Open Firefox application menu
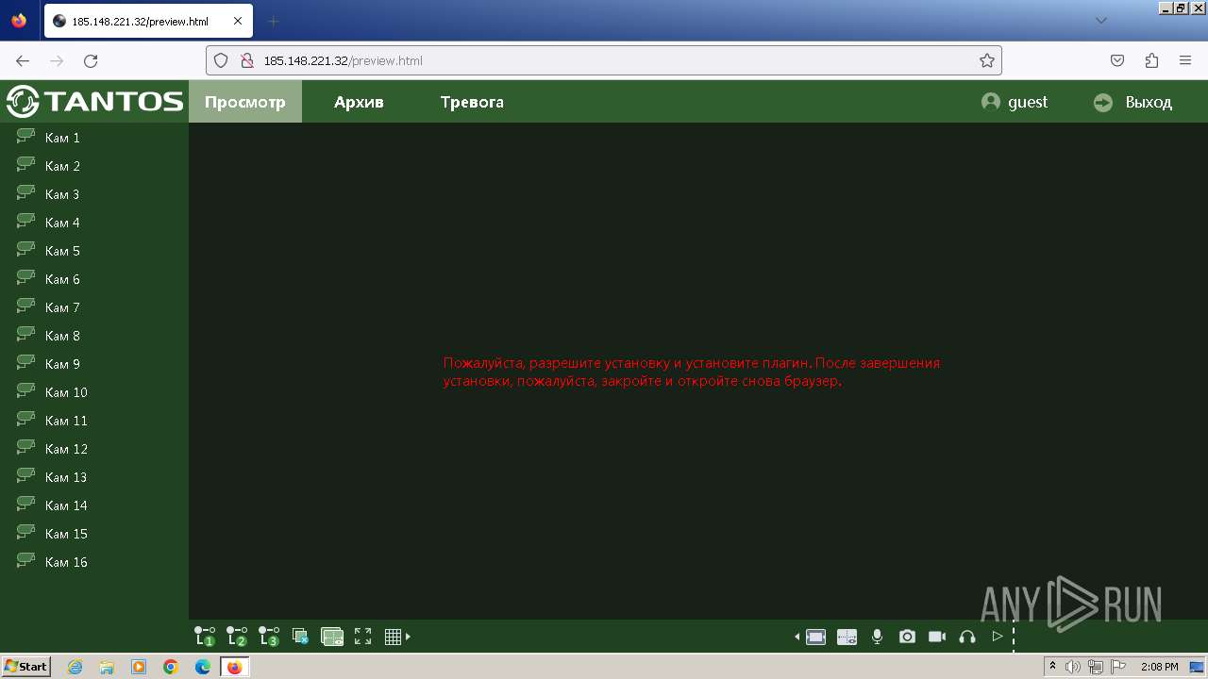The width and height of the screenshot is (1208, 679). [x=1185, y=60]
